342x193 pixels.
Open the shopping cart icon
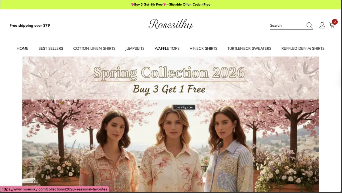click(332, 25)
